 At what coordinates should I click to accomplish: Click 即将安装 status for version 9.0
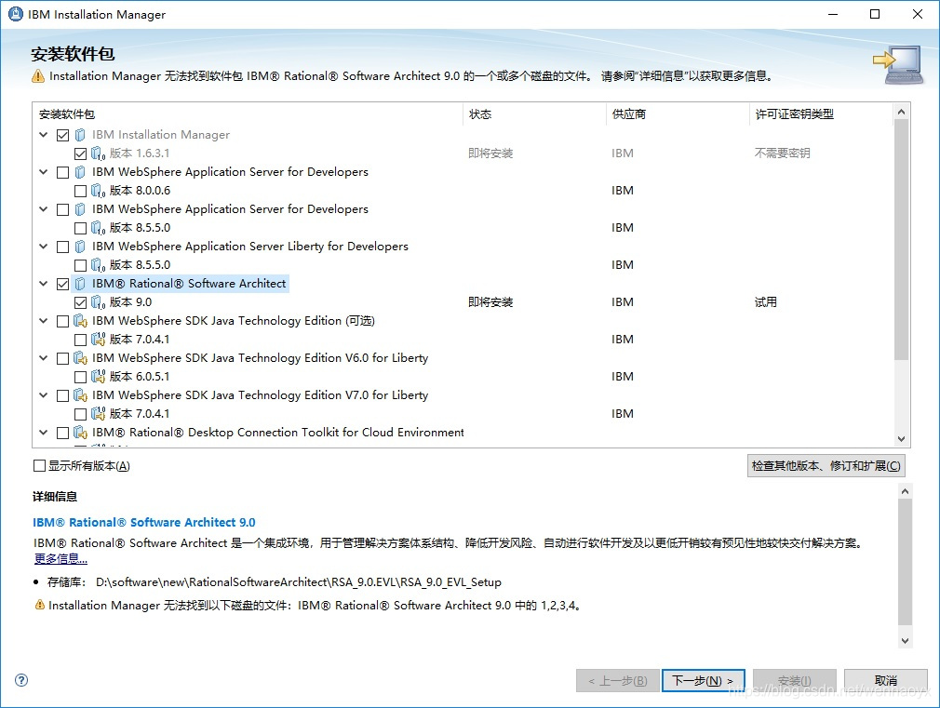click(x=490, y=302)
